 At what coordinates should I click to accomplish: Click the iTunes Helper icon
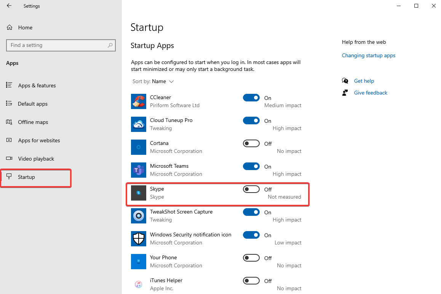(138, 284)
